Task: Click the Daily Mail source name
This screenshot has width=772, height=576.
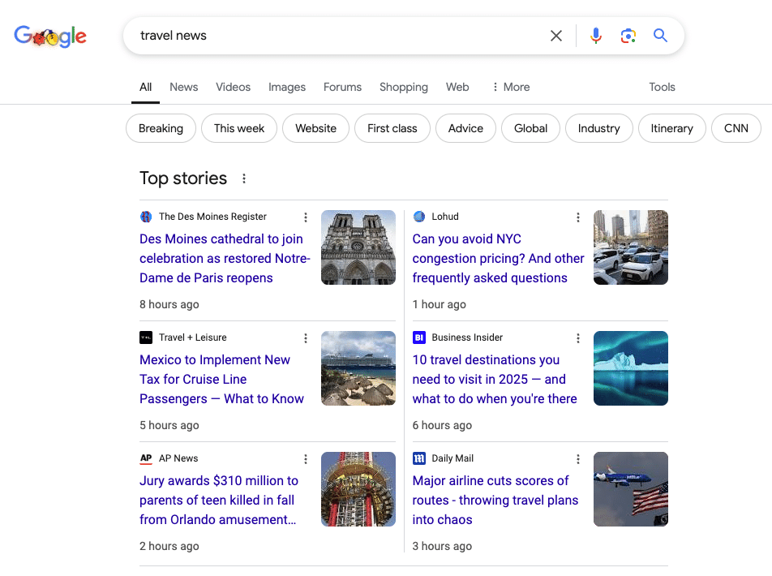Action: [452, 458]
